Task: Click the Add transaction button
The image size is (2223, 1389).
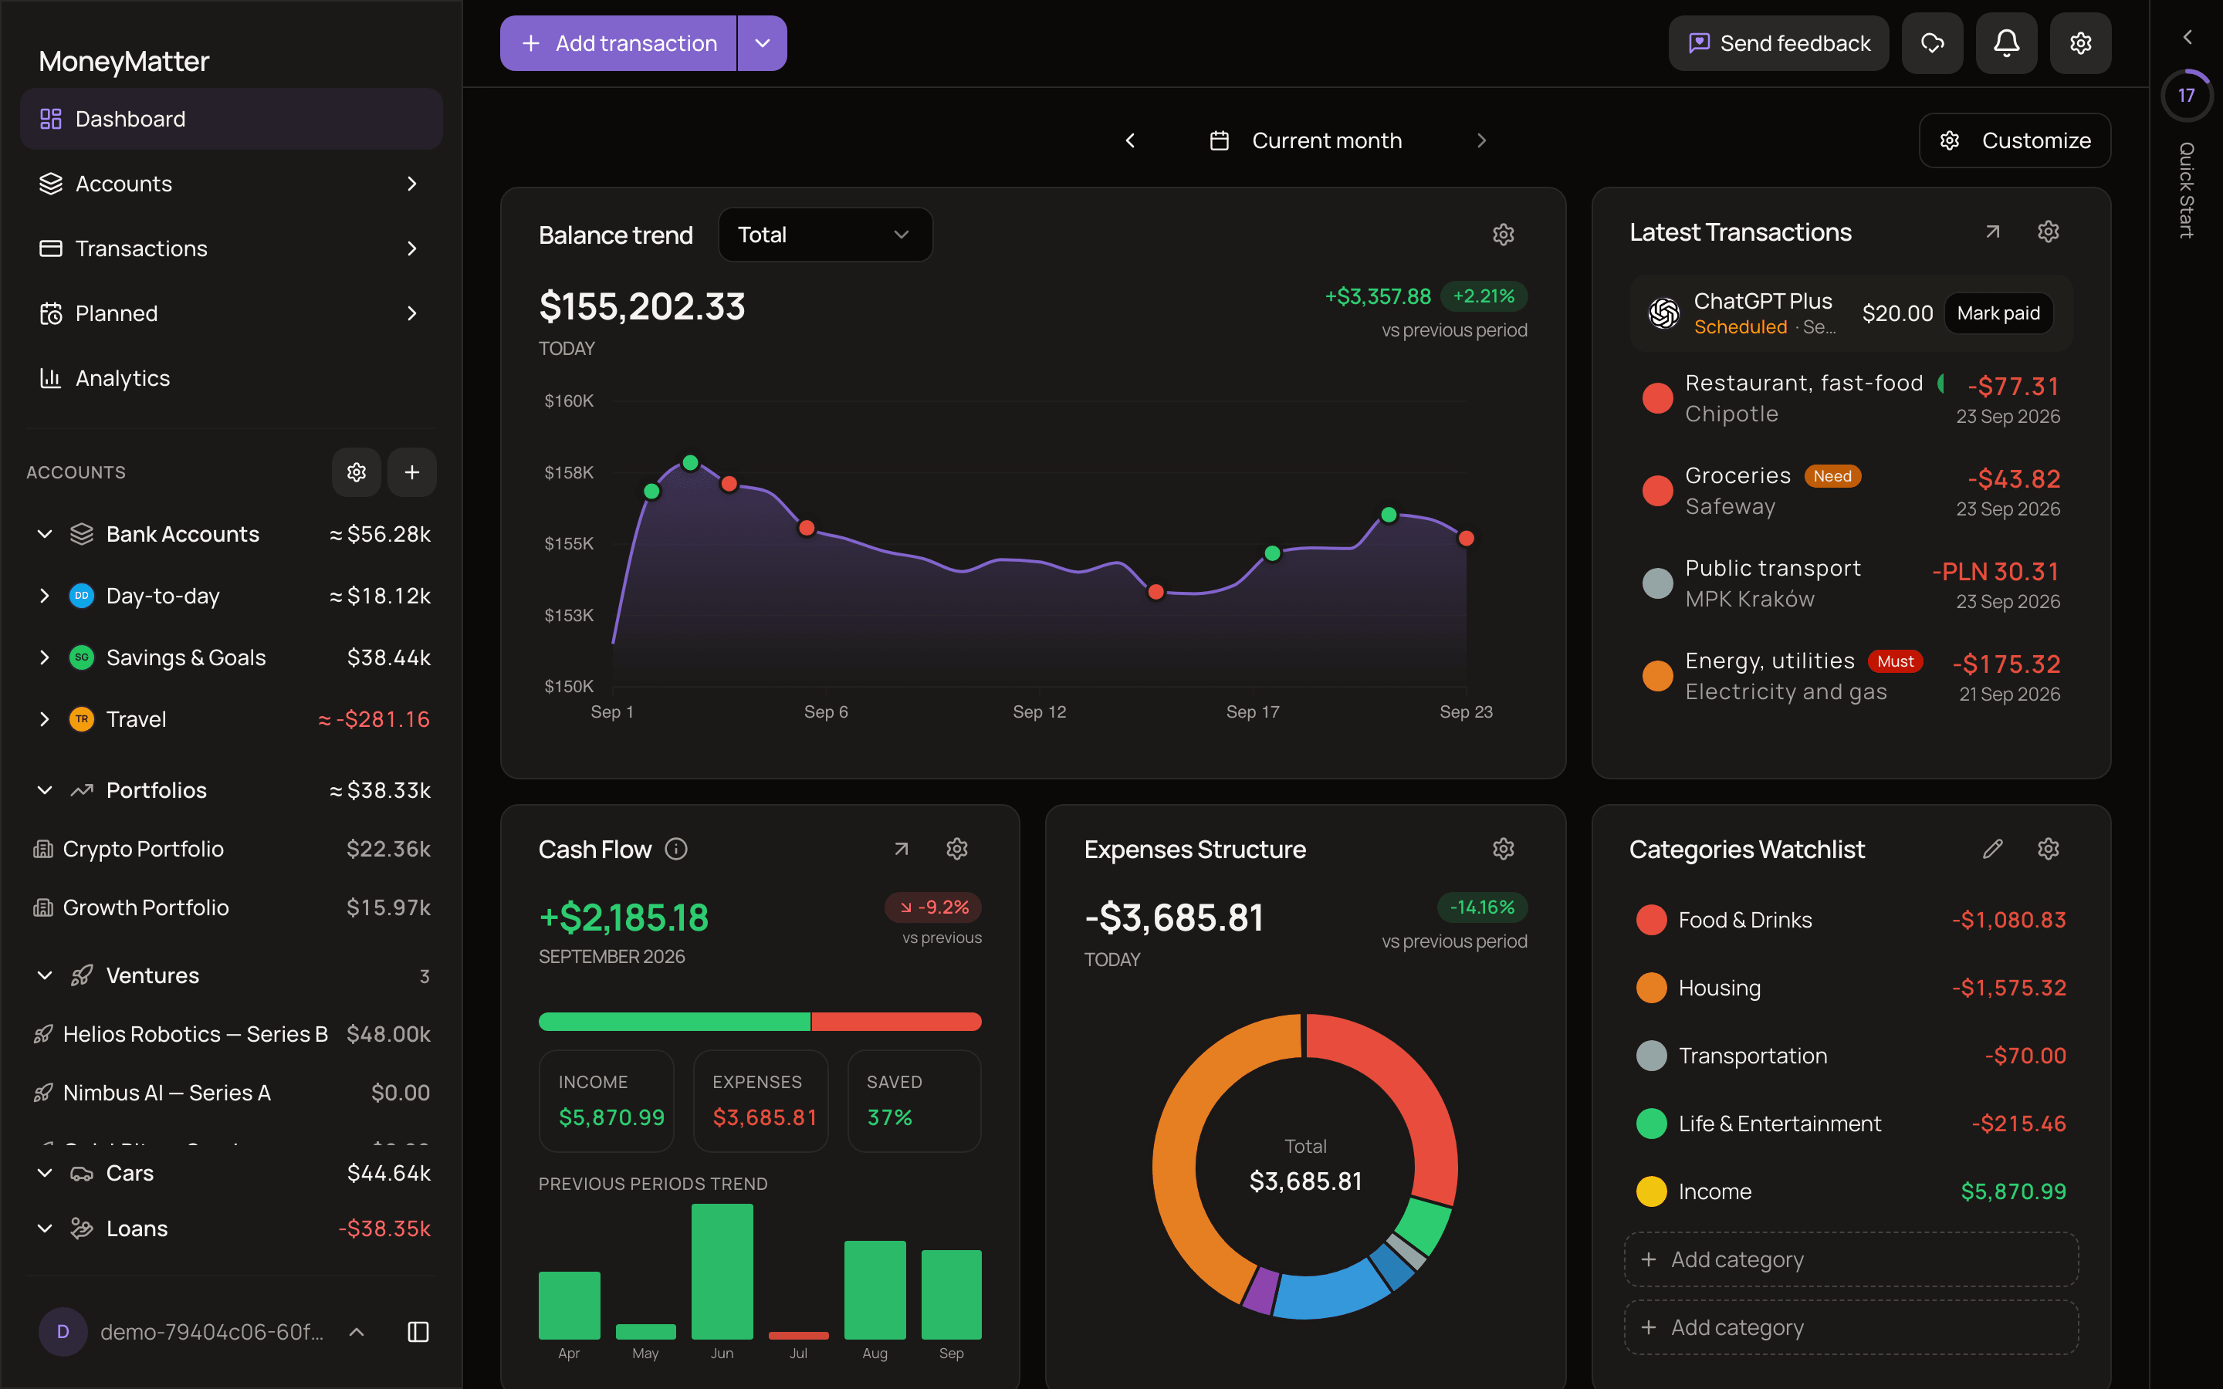Action: click(618, 43)
